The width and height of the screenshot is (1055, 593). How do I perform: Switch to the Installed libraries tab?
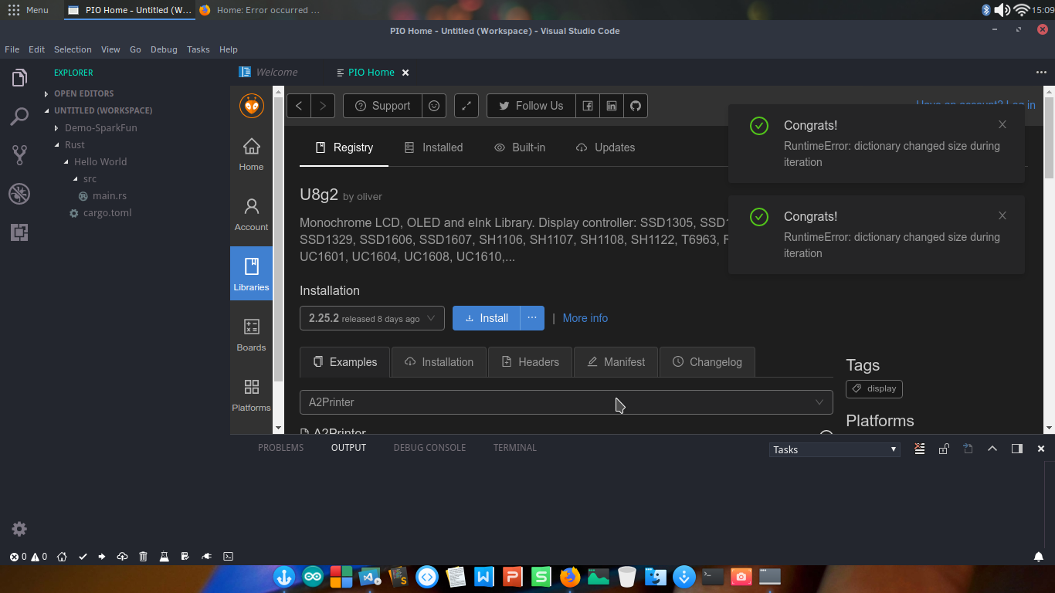point(433,147)
